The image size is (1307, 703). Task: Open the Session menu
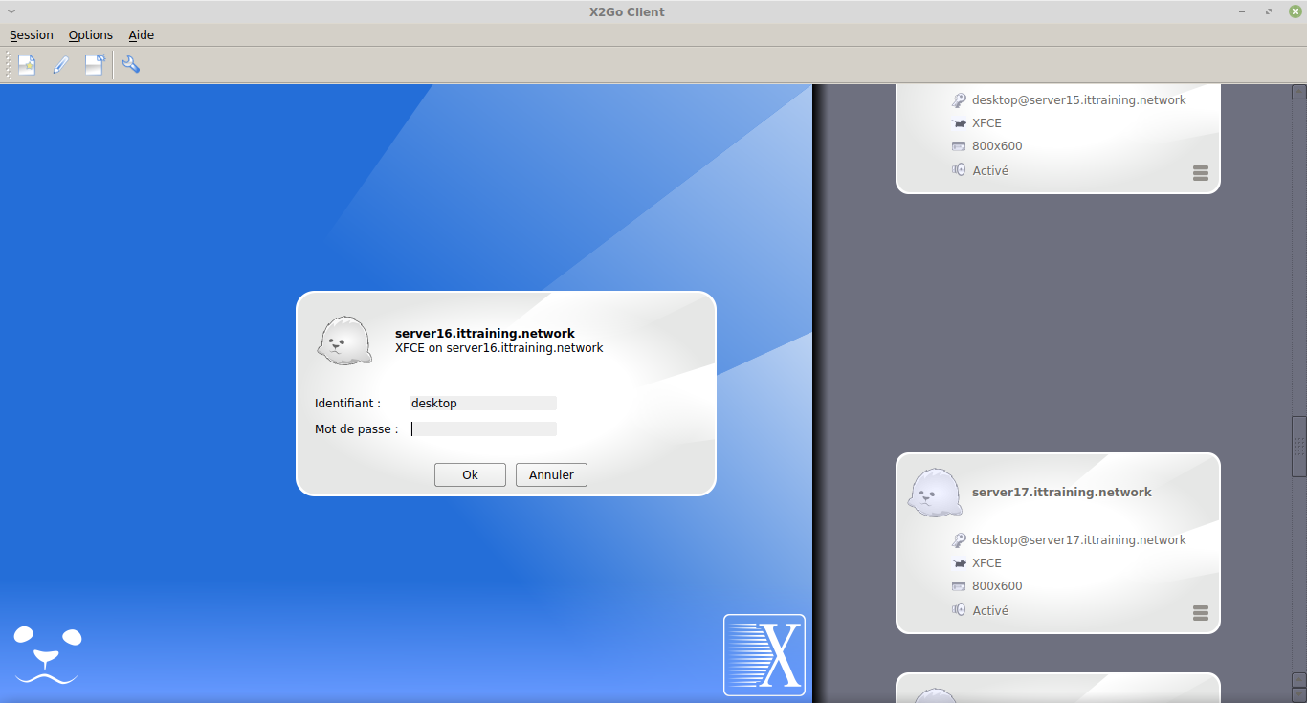[x=32, y=35]
